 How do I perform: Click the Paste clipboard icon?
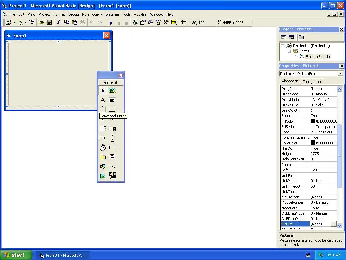coord(75,23)
